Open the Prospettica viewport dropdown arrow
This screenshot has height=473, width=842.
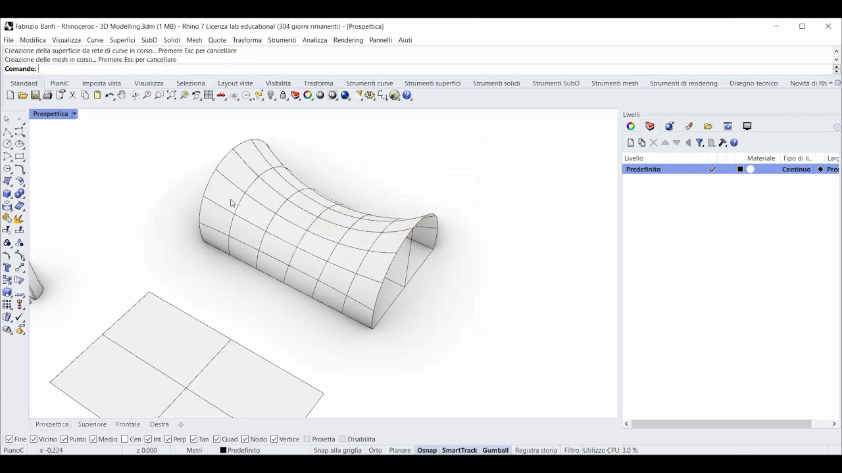pyautogui.click(x=74, y=114)
